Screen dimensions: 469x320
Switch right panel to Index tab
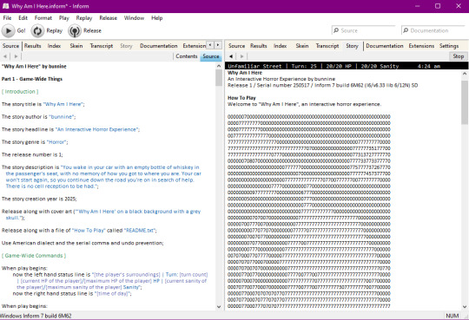click(280, 46)
